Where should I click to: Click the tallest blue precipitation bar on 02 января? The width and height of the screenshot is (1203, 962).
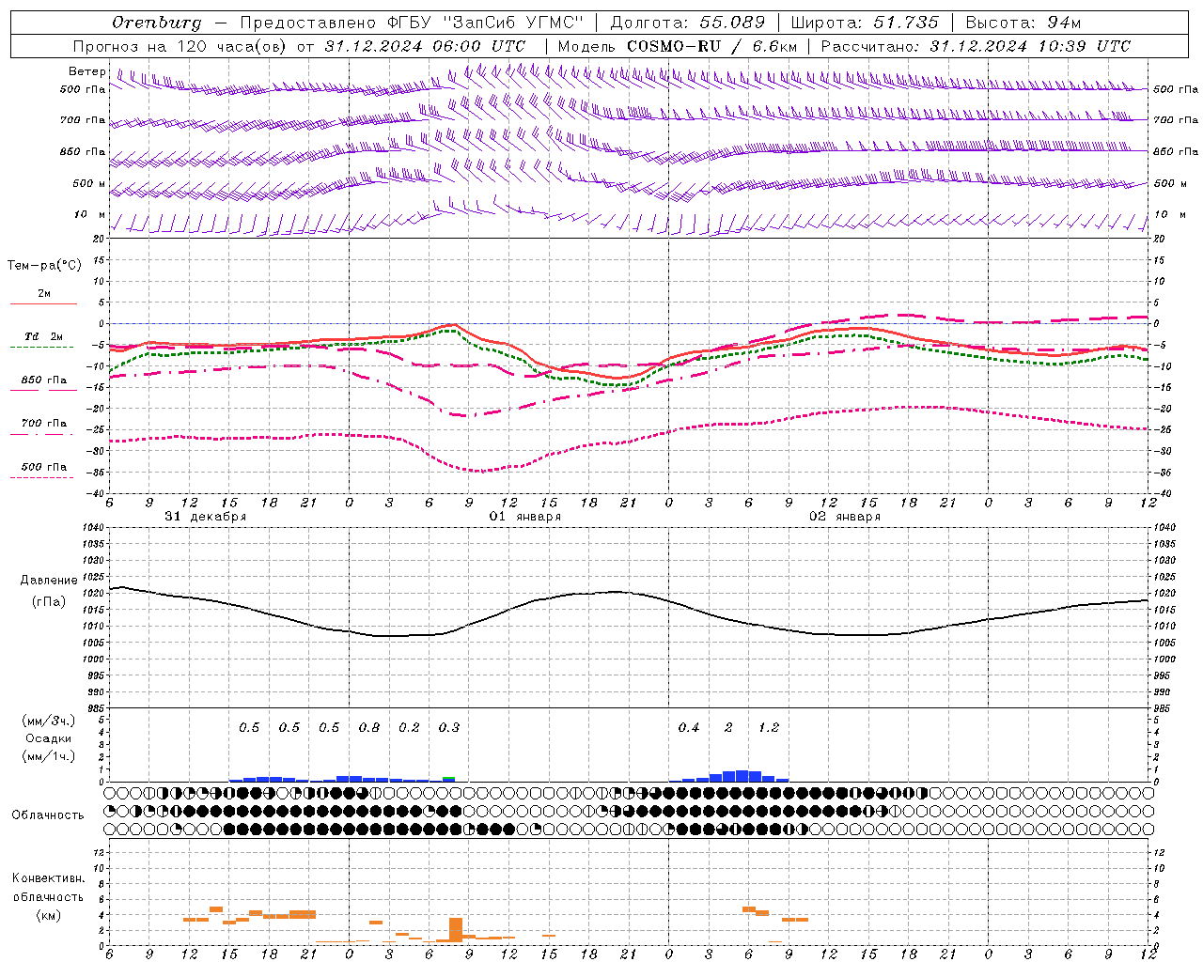tap(742, 776)
